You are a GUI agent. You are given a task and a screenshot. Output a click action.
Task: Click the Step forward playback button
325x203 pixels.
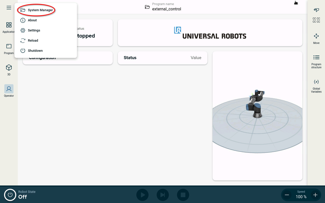(163, 195)
